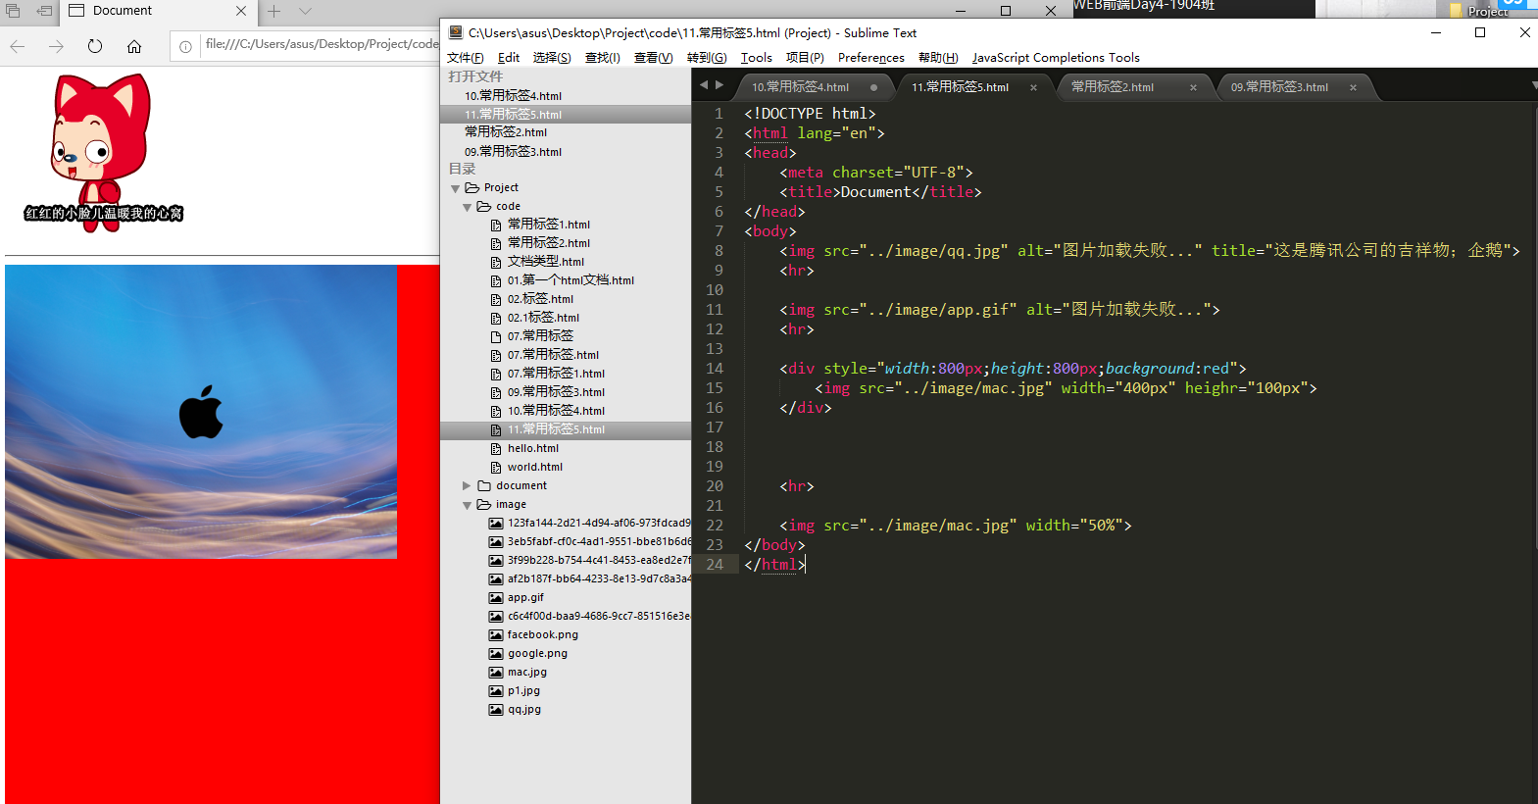Open the 项目(P) menu

tap(805, 58)
